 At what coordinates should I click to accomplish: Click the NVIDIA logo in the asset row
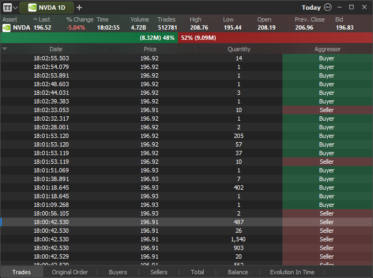click(6, 28)
